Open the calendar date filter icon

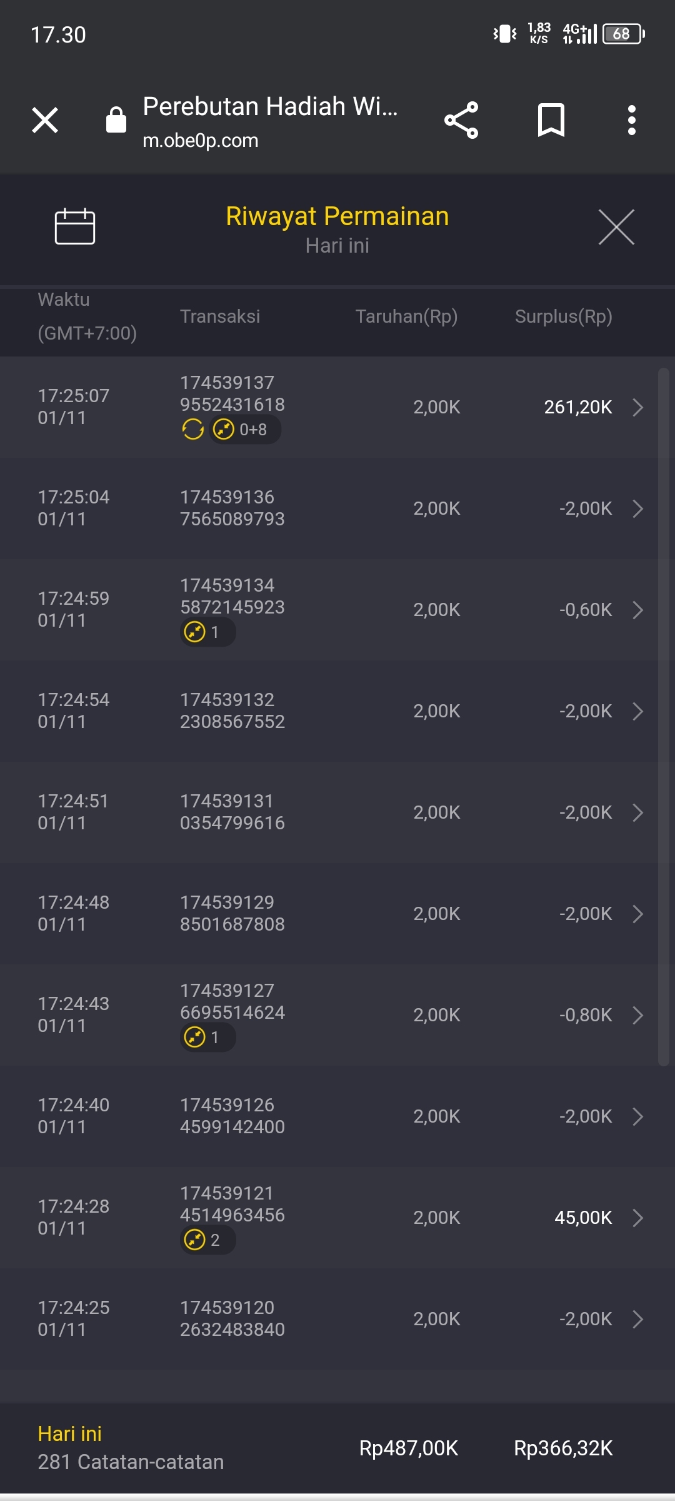click(74, 226)
